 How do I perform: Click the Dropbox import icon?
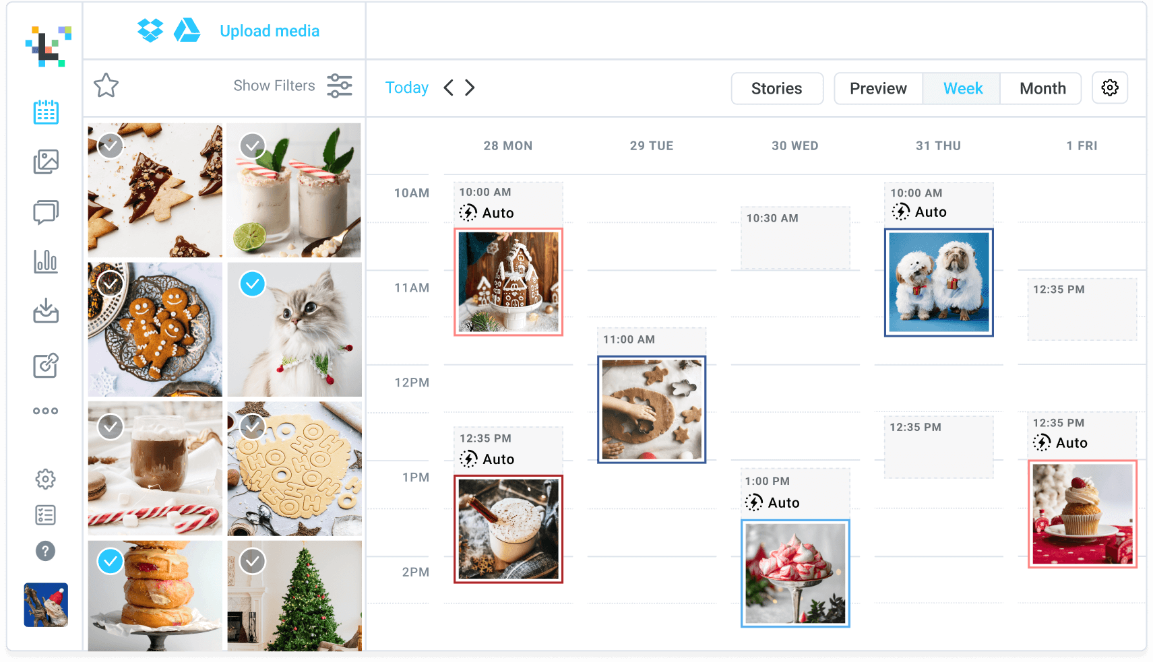[150, 30]
